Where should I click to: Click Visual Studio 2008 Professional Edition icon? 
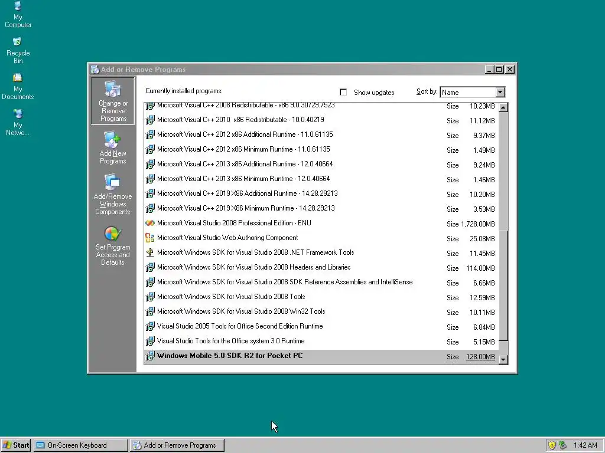(150, 224)
